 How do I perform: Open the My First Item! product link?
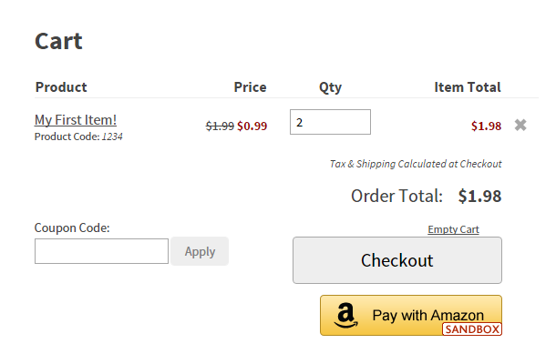point(76,119)
